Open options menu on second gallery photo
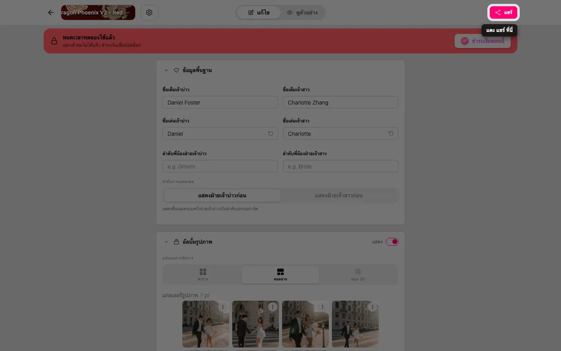 [273, 307]
